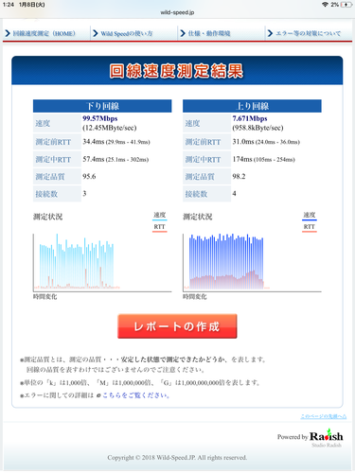This screenshot has width=355, height=473.
Task: Click the Wi-Fi status icon
Action: (325, 5)
